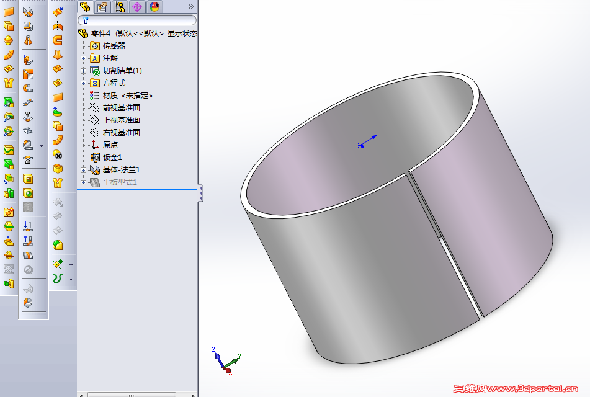The height and width of the screenshot is (397, 590).
Task: Click the Fold tool icon
Action: (28, 241)
